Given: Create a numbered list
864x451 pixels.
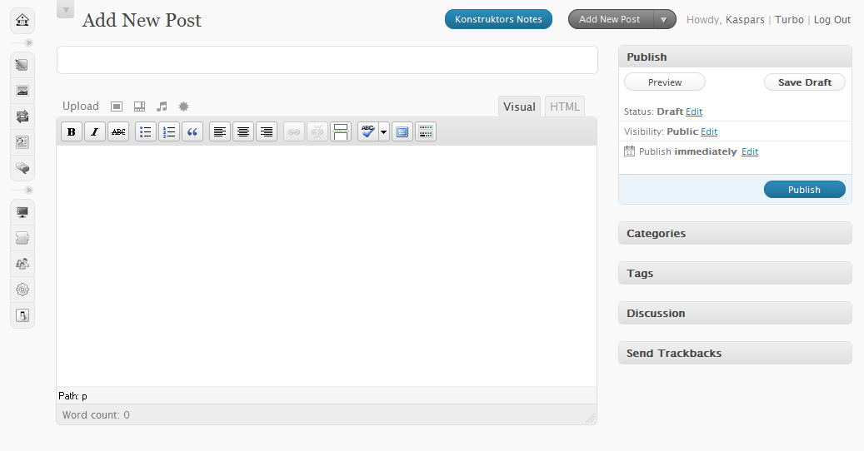Looking at the screenshot, I should tap(169, 131).
